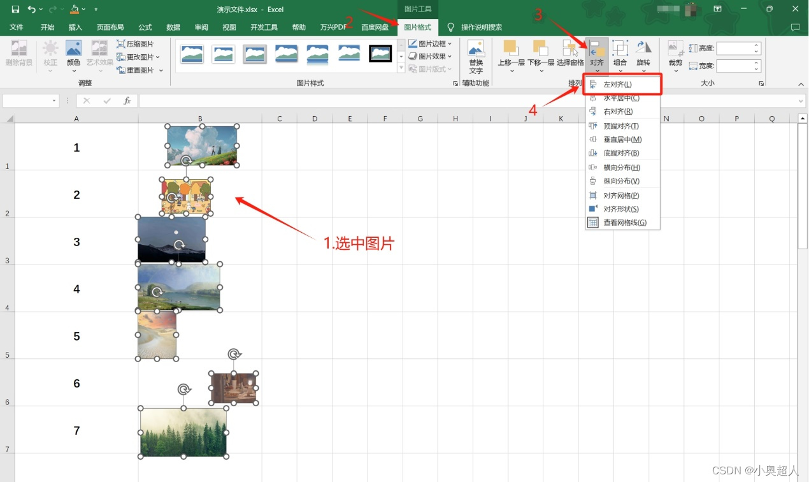Choose Align Right (右对齐) from the menu
This screenshot has width=809, height=482.
[622, 112]
